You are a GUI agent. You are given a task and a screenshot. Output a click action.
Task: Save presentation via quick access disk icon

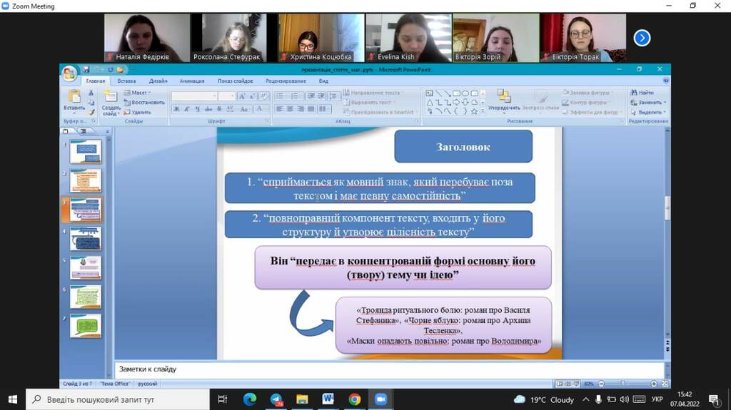[86, 69]
